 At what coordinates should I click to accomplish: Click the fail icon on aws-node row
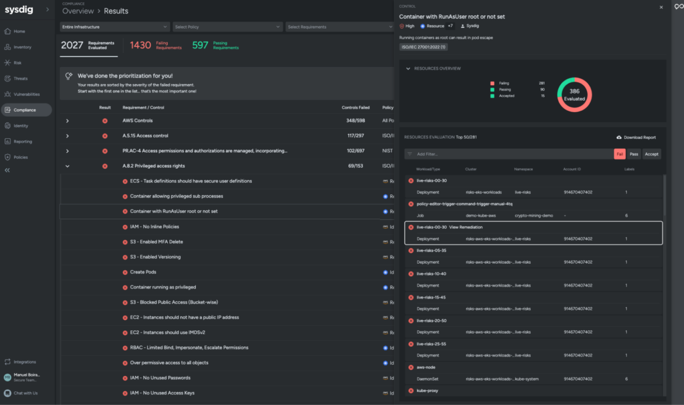click(x=411, y=368)
